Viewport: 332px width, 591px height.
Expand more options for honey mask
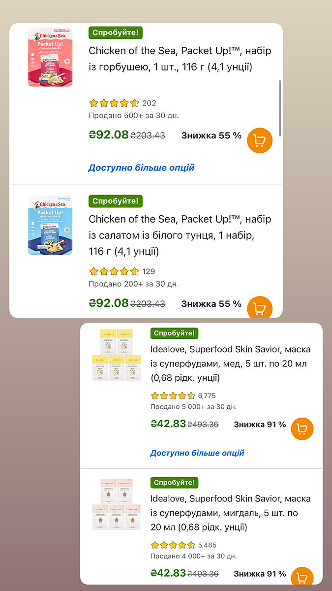(197, 453)
